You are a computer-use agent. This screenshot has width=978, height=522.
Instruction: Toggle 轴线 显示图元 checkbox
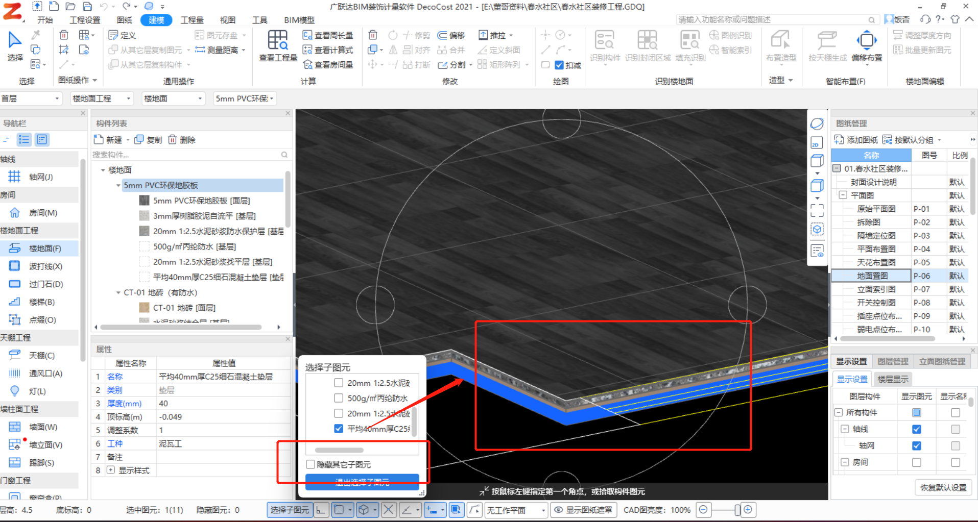point(917,429)
